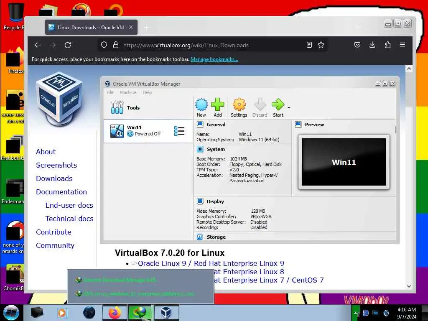Close the Linux_Downloads tab

click(131, 27)
